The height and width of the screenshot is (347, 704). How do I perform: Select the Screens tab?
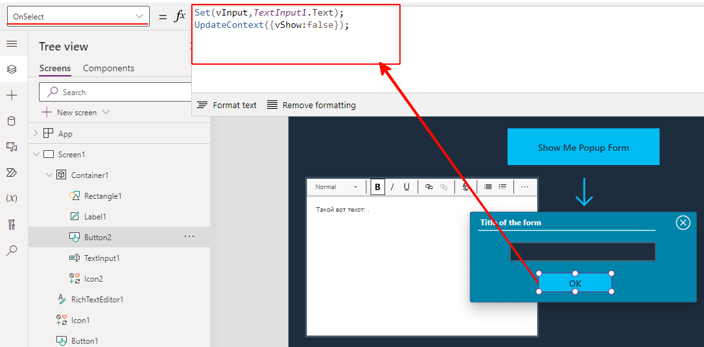tap(55, 68)
